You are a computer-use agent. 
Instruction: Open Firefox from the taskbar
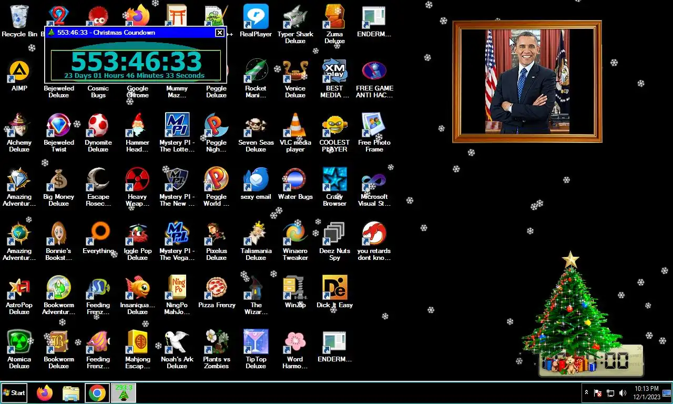45,392
